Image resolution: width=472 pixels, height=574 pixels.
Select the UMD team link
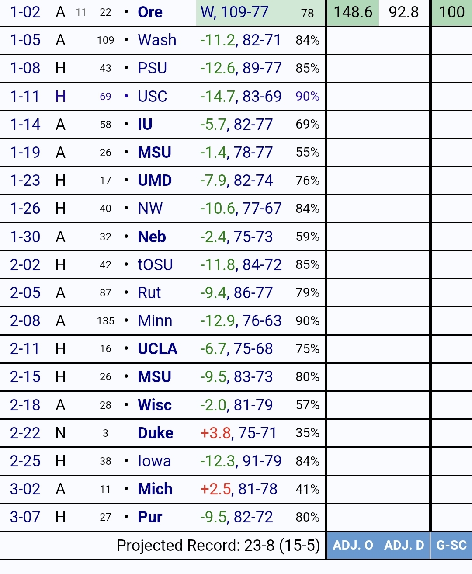(x=155, y=181)
